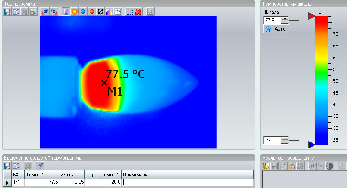Click the copy icon in Реальное изображение toolbar
Image resolution: width=347 pixels, height=188 pixels.
[x=283, y=166]
